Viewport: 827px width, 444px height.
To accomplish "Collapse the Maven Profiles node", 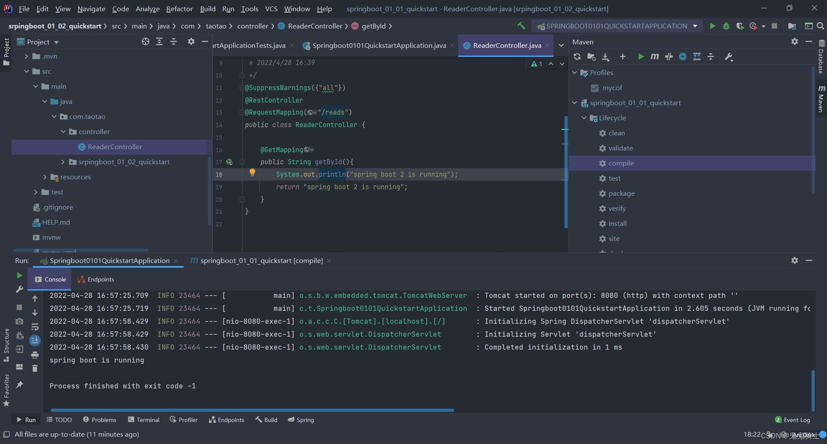I will (575, 72).
